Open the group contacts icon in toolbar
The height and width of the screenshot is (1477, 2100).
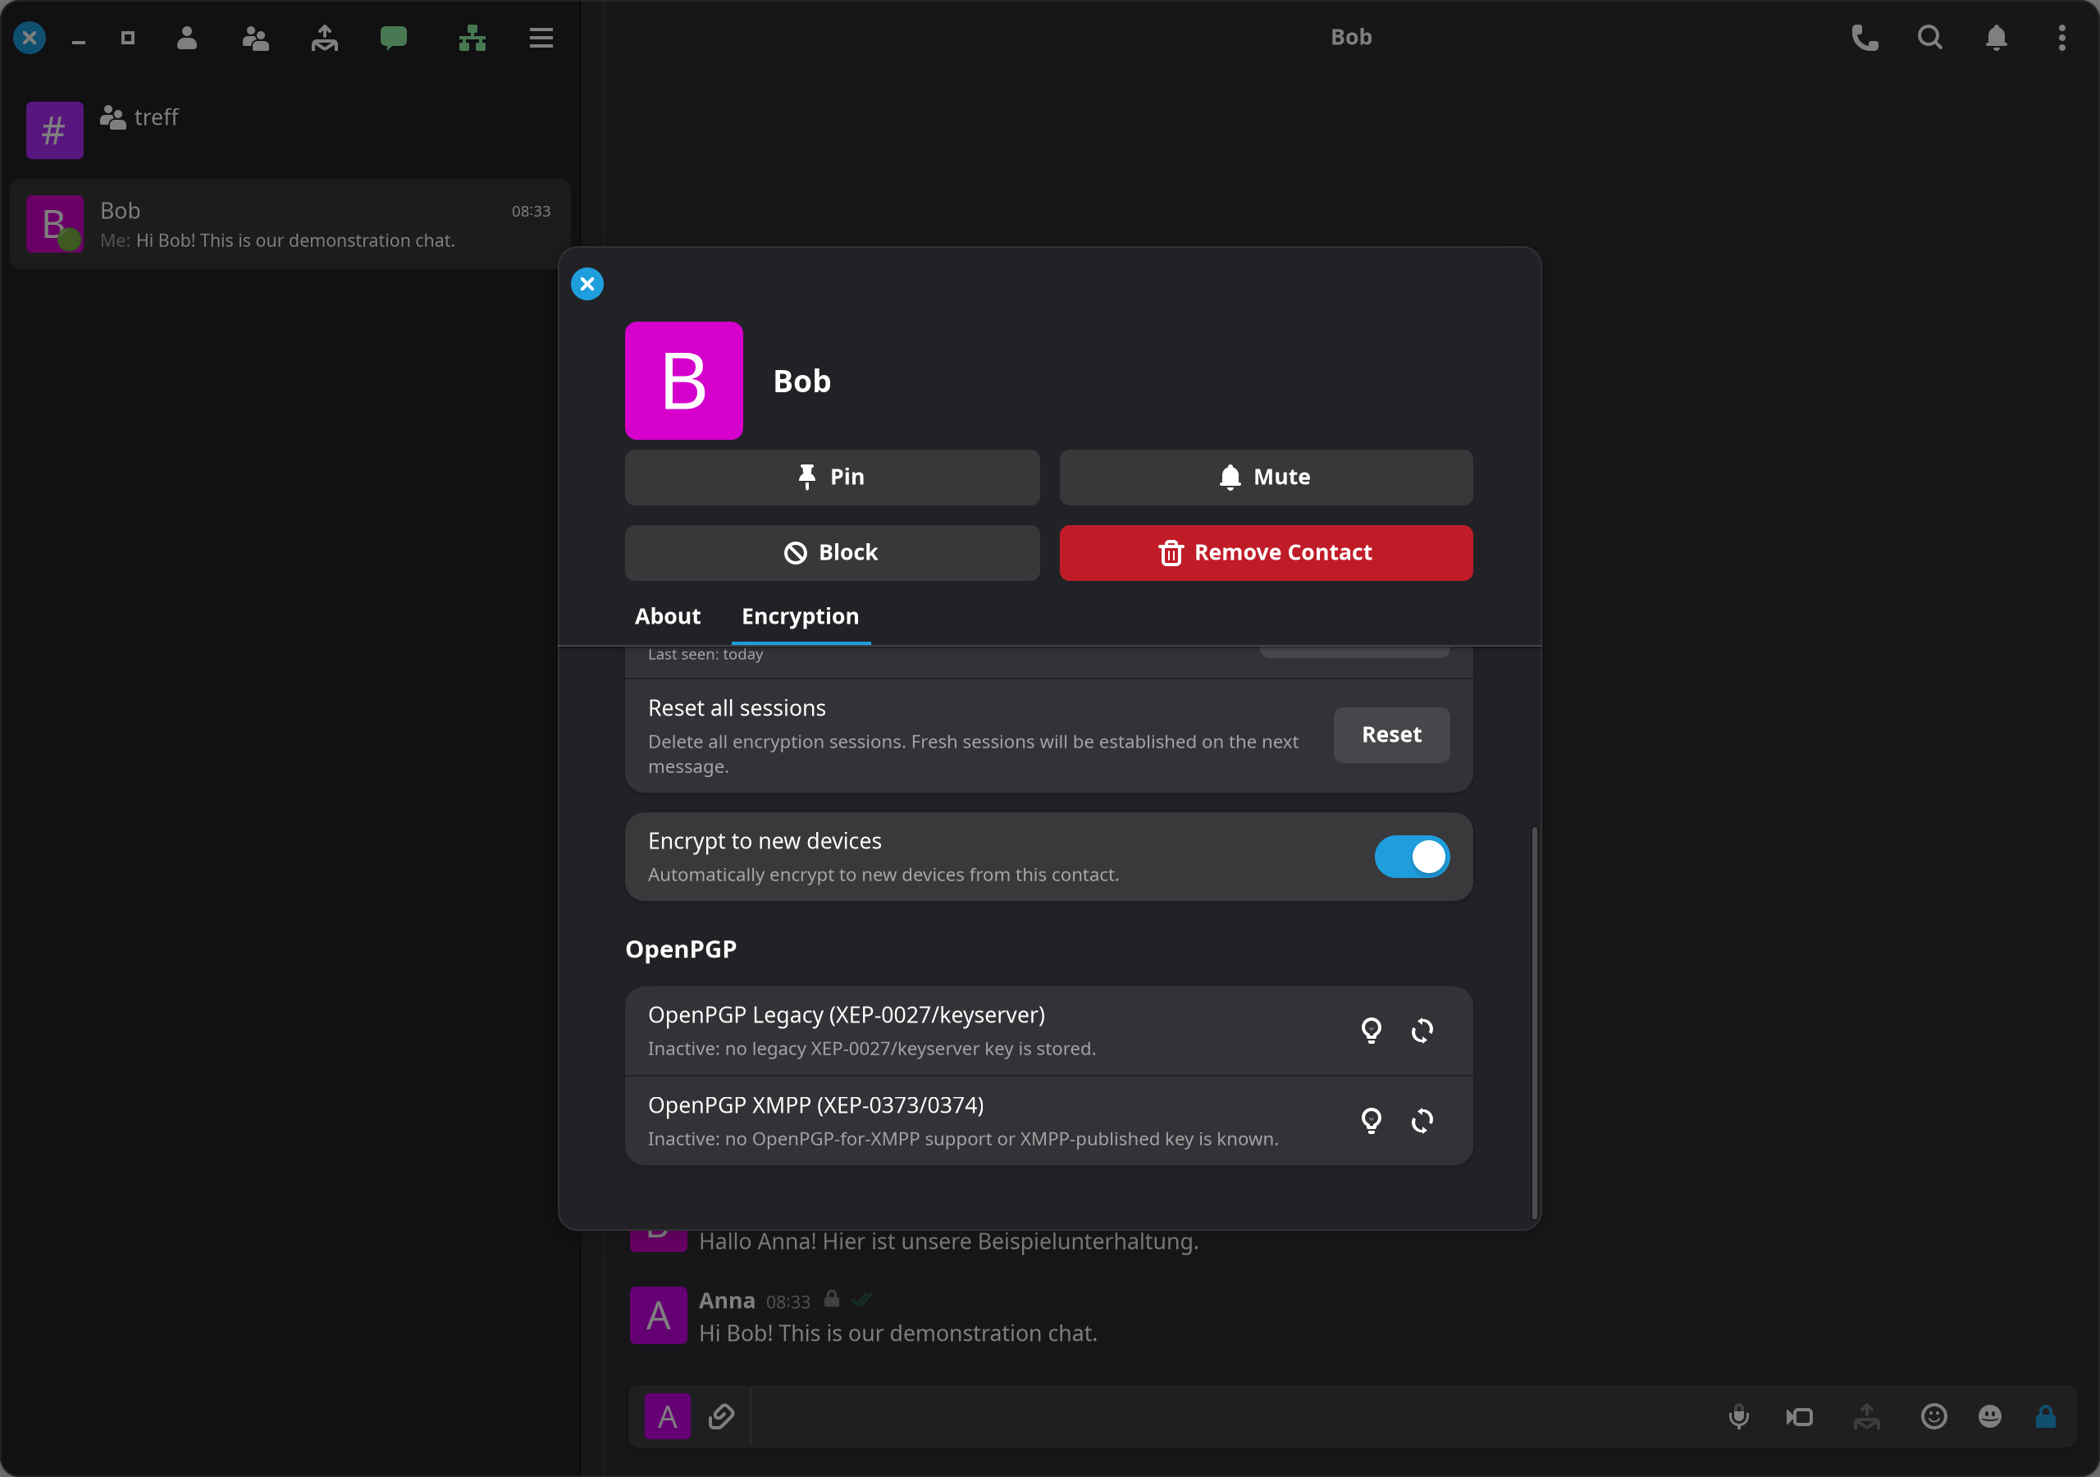(255, 38)
